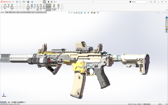
Task: Click the Home icon in the title toolbar
Action: click(x=17, y=2)
